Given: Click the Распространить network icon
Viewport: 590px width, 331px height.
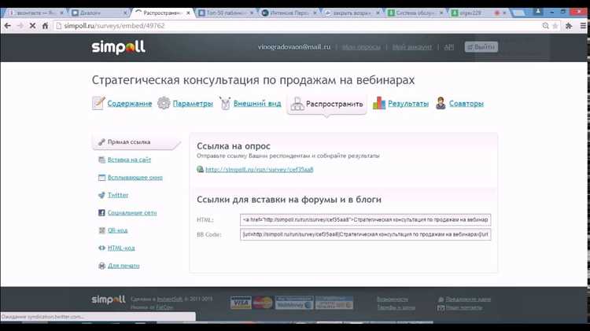Looking at the screenshot, I should 297,104.
